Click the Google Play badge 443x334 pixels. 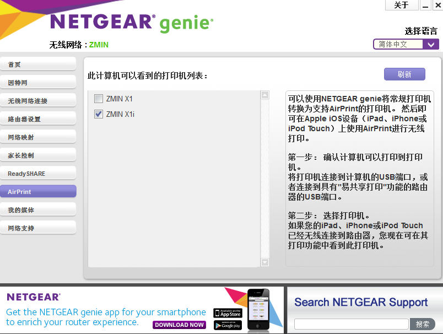tap(228, 325)
